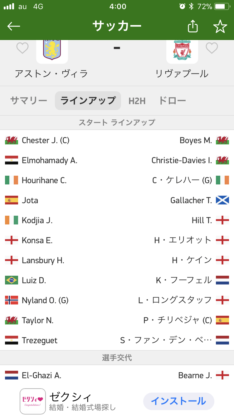234x417 pixels.
Task: Open the ゼクシィ app icon in ad
Action: coord(33,401)
